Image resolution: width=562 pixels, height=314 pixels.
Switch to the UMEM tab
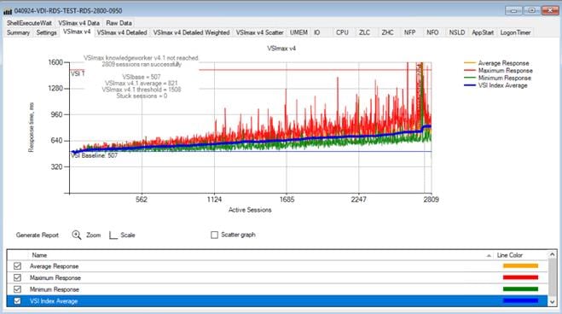(x=298, y=32)
